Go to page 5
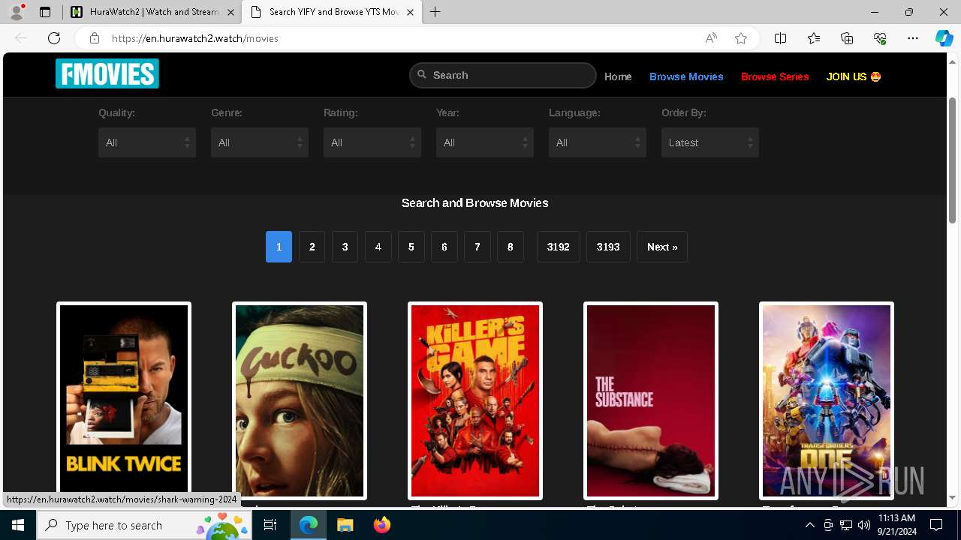Viewport: 961px width, 540px height. point(411,247)
